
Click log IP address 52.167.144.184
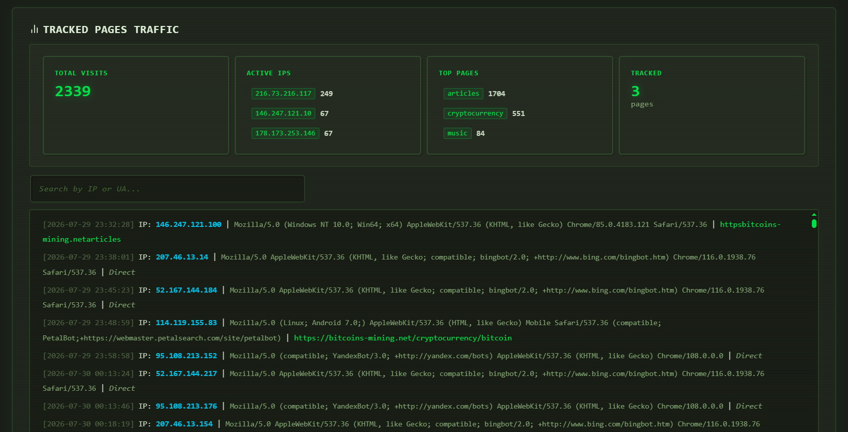(186, 290)
